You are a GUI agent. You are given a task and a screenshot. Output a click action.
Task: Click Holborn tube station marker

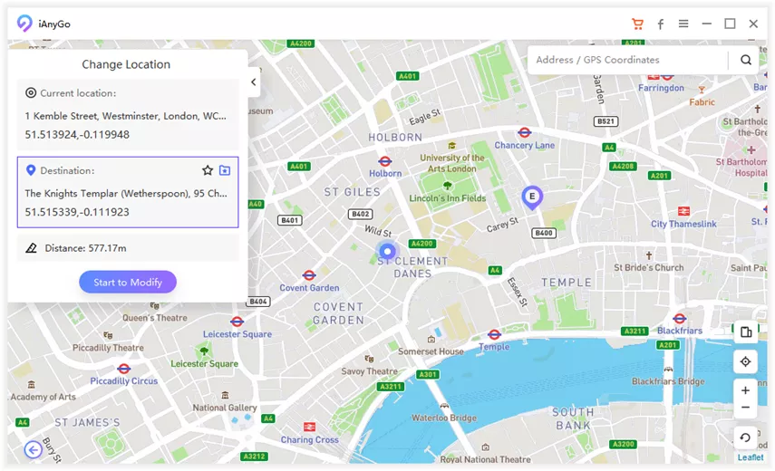[x=385, y=161]
